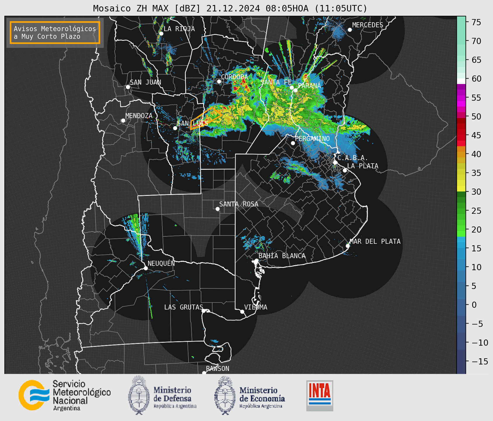Screen dimensions: 493x421
Task: Click the CORDOBA label text
Action: [235, 77]
